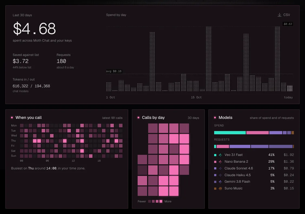The image size is (305, 214).
Task: Click the '$0.15' spend value
Action: tap(289, 188)
